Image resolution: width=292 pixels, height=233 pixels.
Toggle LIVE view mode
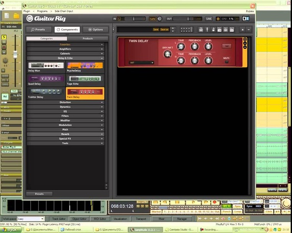click(209, 19)
